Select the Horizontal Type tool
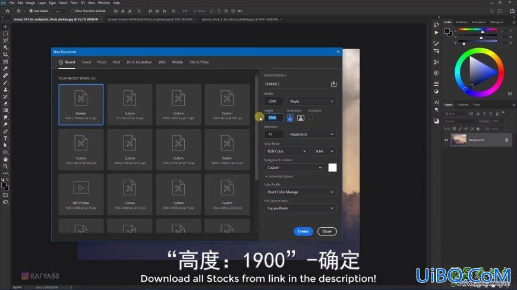 click(5, 138)
